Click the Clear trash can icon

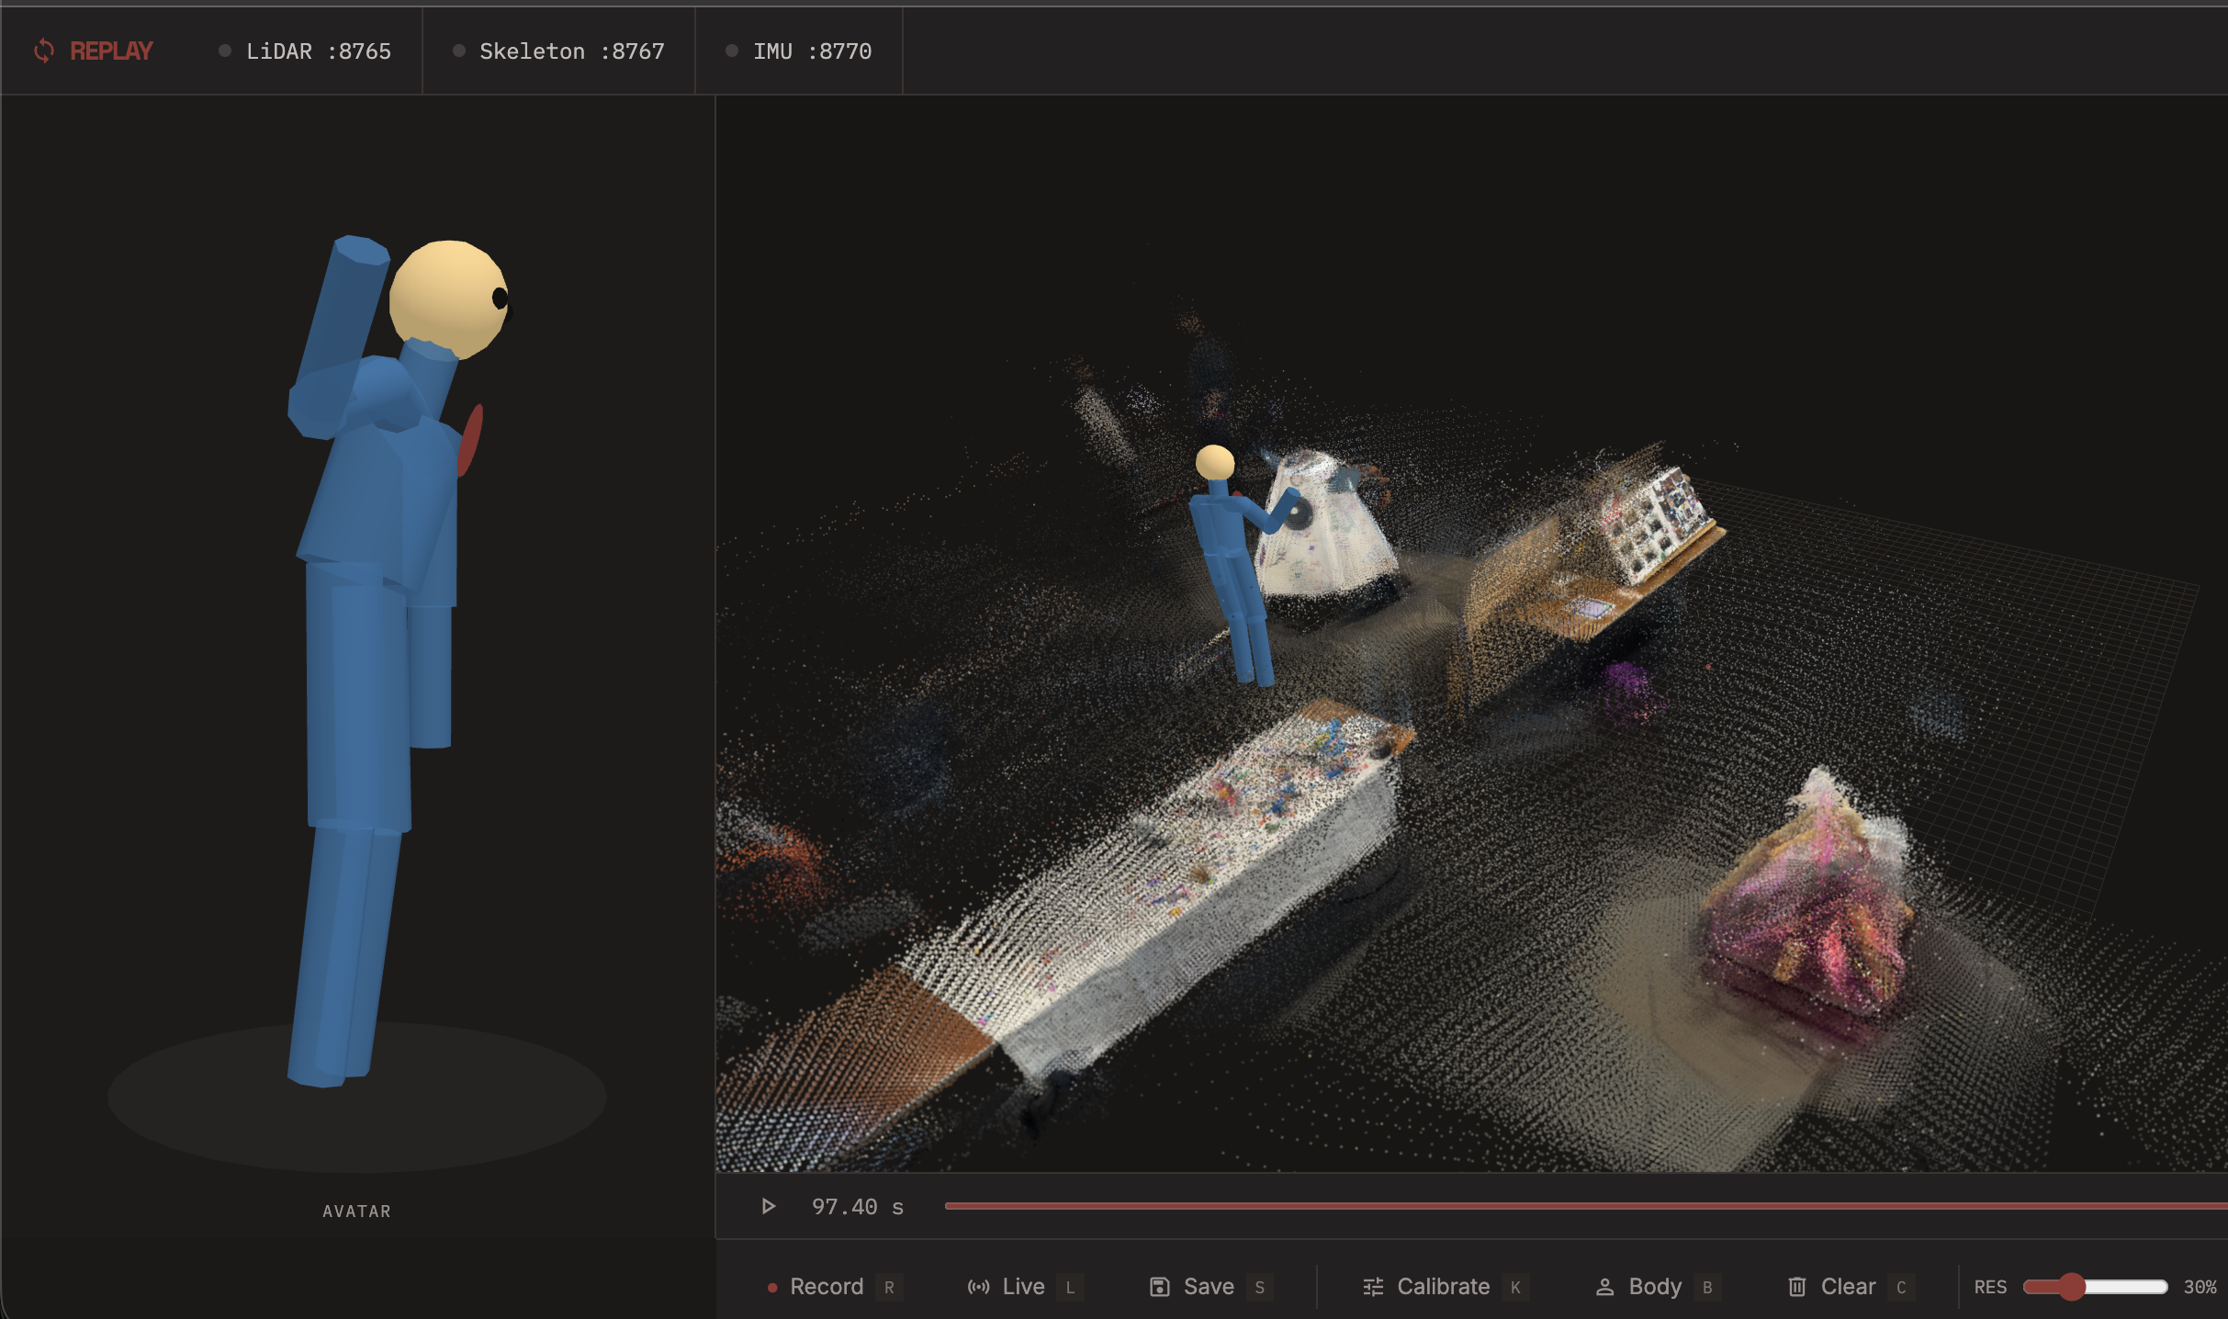coord(1797,1287)
